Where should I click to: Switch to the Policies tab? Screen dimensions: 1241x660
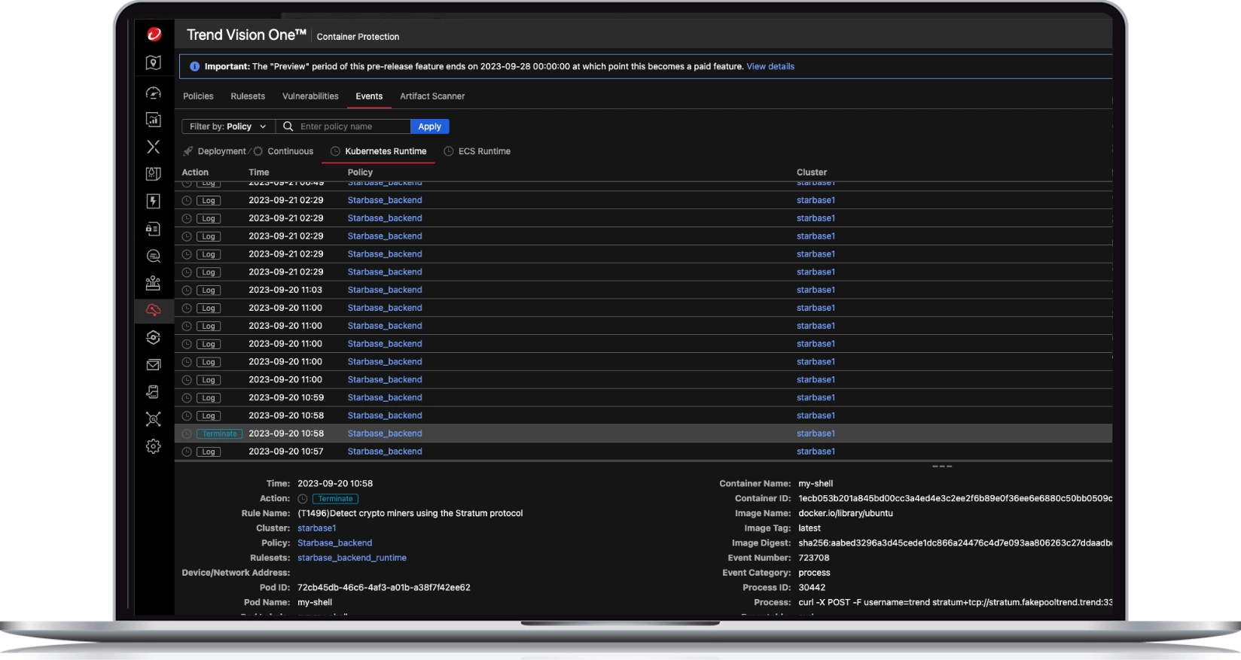point(198,96)
